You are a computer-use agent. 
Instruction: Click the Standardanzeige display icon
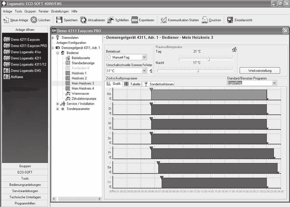tap(68, 63)
